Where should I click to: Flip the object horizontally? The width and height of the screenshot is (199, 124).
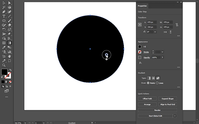point(165,32)
